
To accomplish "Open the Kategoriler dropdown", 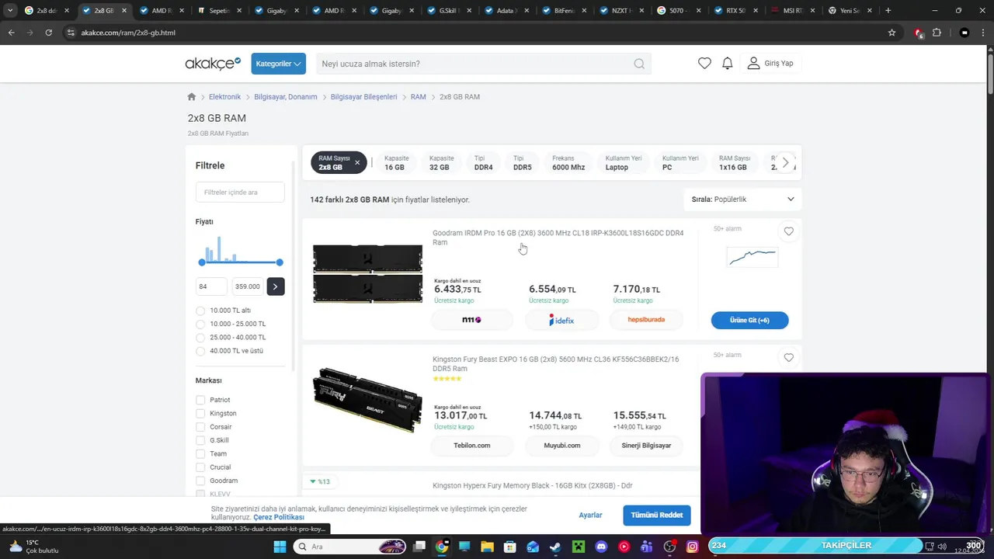I will point(278,64).
